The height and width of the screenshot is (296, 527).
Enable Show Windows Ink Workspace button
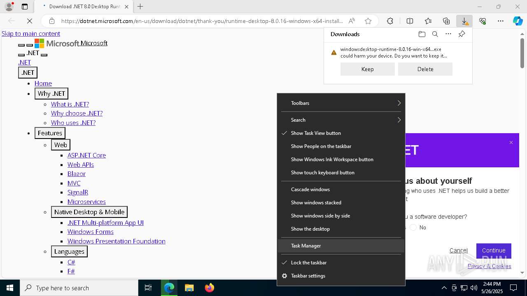pyautogui.click(x=341, y=160)
